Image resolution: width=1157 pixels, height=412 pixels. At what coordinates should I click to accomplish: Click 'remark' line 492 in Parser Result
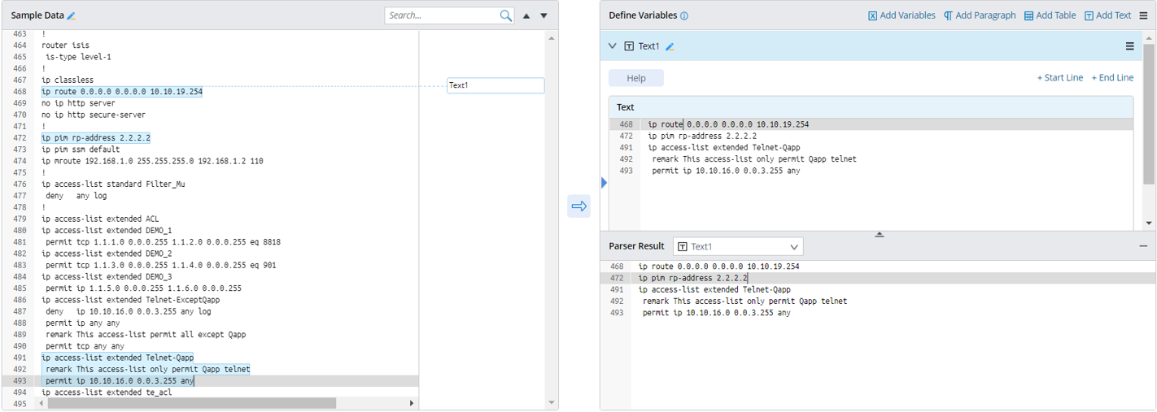pyautogui.click(x=744, y=301)
